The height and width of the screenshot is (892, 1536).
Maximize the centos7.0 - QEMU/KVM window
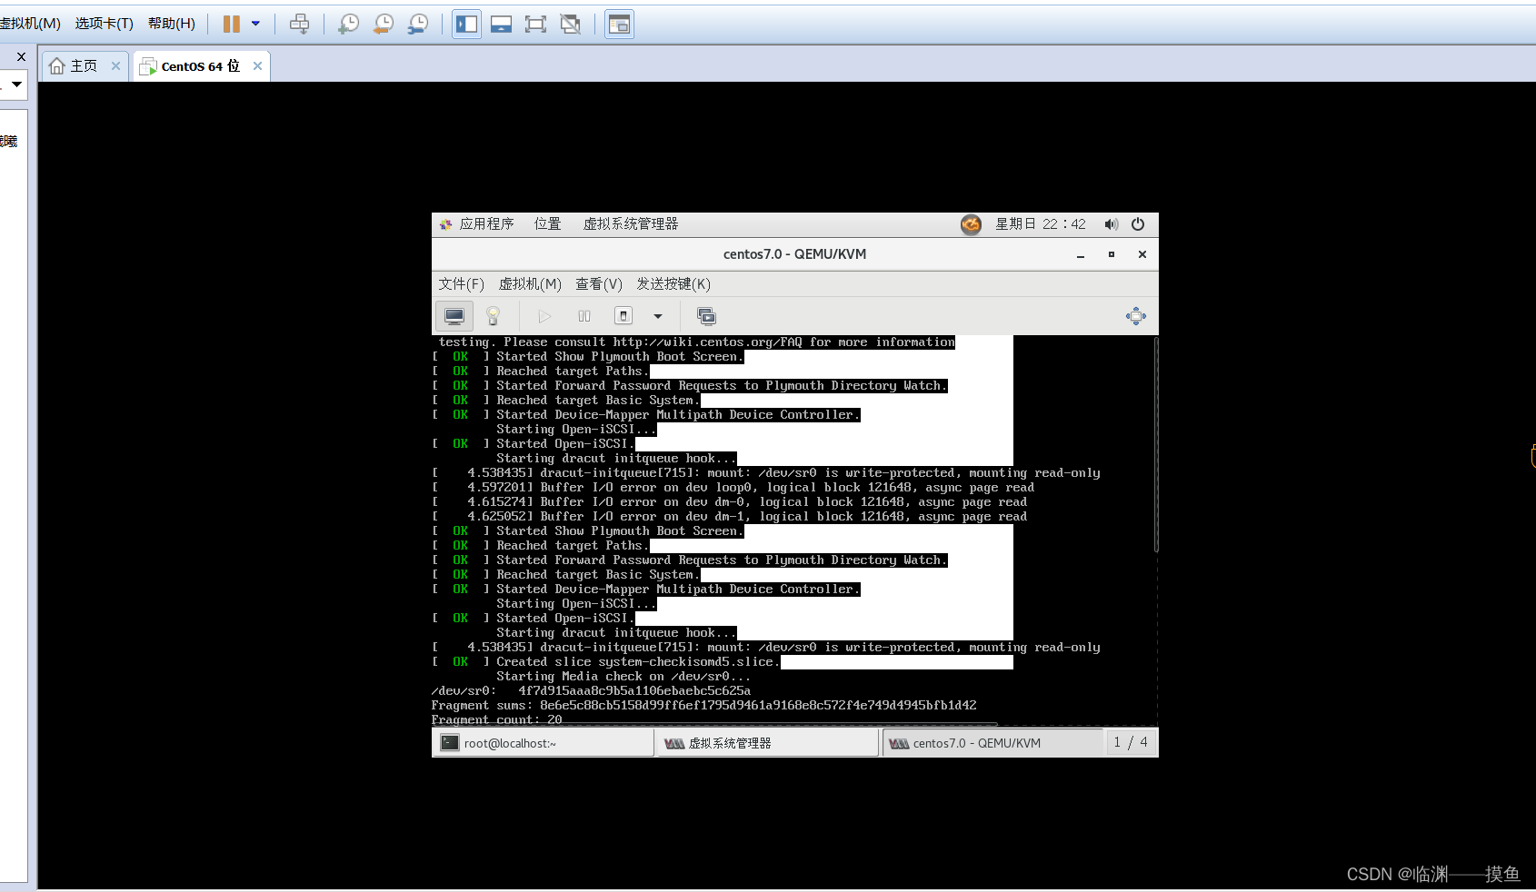[x=1112, y=254]
